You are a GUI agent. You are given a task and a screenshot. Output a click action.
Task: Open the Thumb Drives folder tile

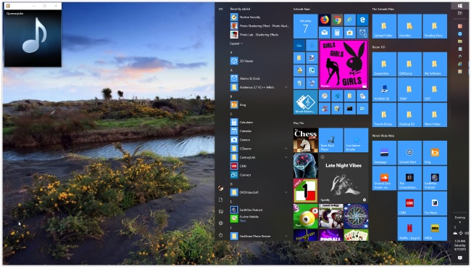(384, 115)
